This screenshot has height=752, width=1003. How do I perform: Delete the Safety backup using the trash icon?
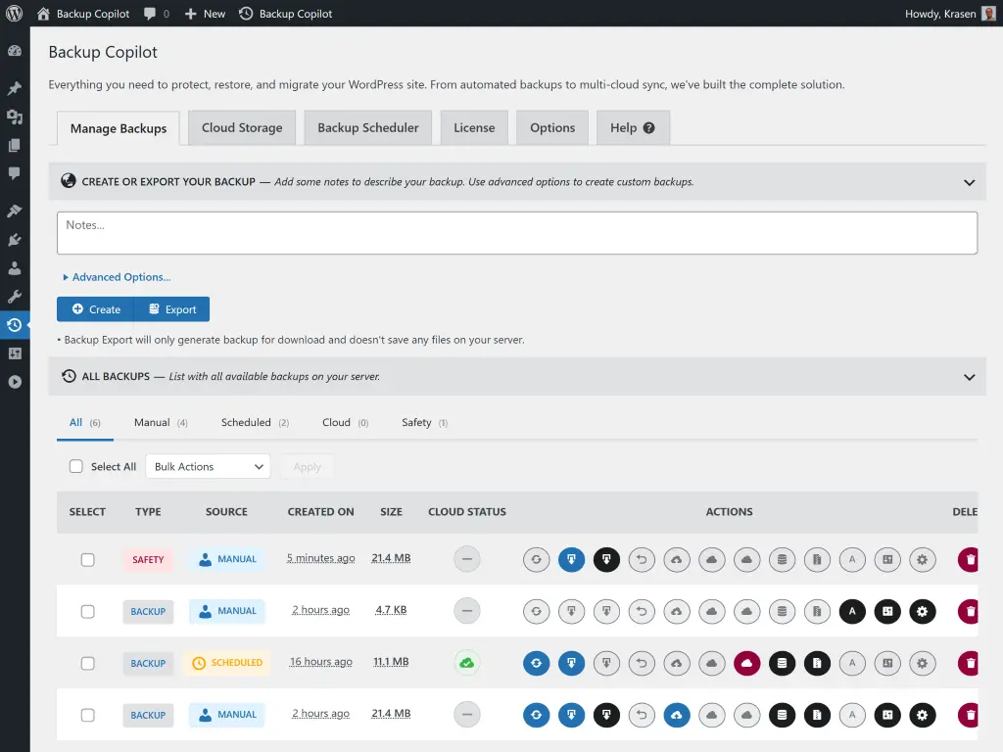click(x=969, y=559)
